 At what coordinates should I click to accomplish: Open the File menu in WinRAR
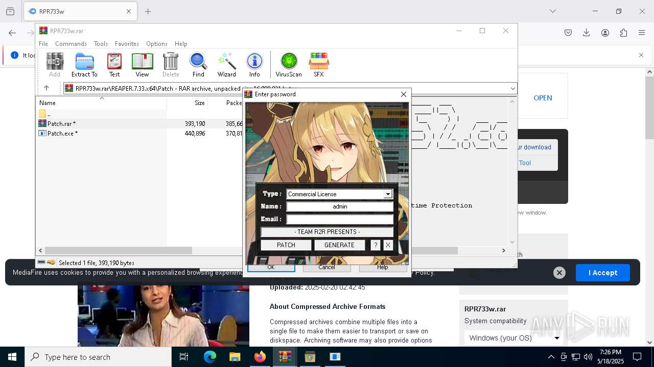pyautogui.click(x=43, y=44)
